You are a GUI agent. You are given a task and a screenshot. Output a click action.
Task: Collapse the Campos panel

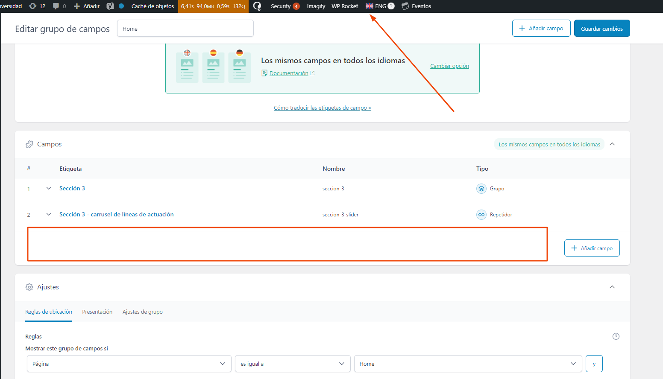[612, 144]
